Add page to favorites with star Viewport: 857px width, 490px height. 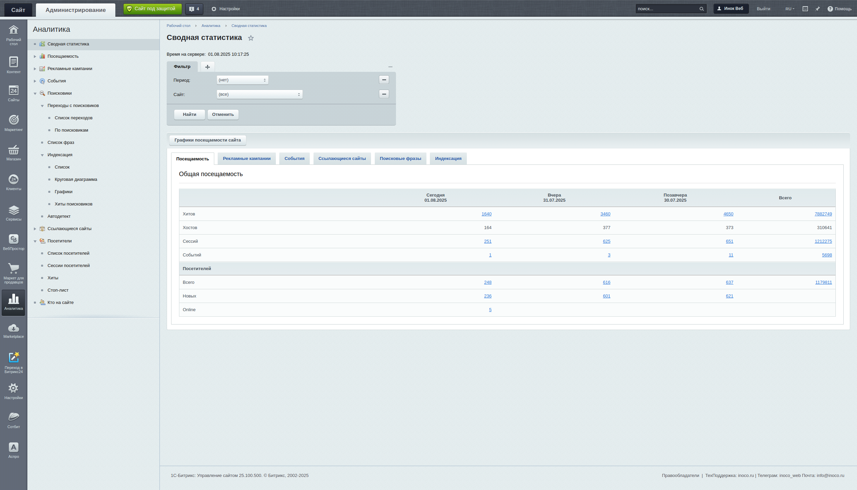(251, 38)
